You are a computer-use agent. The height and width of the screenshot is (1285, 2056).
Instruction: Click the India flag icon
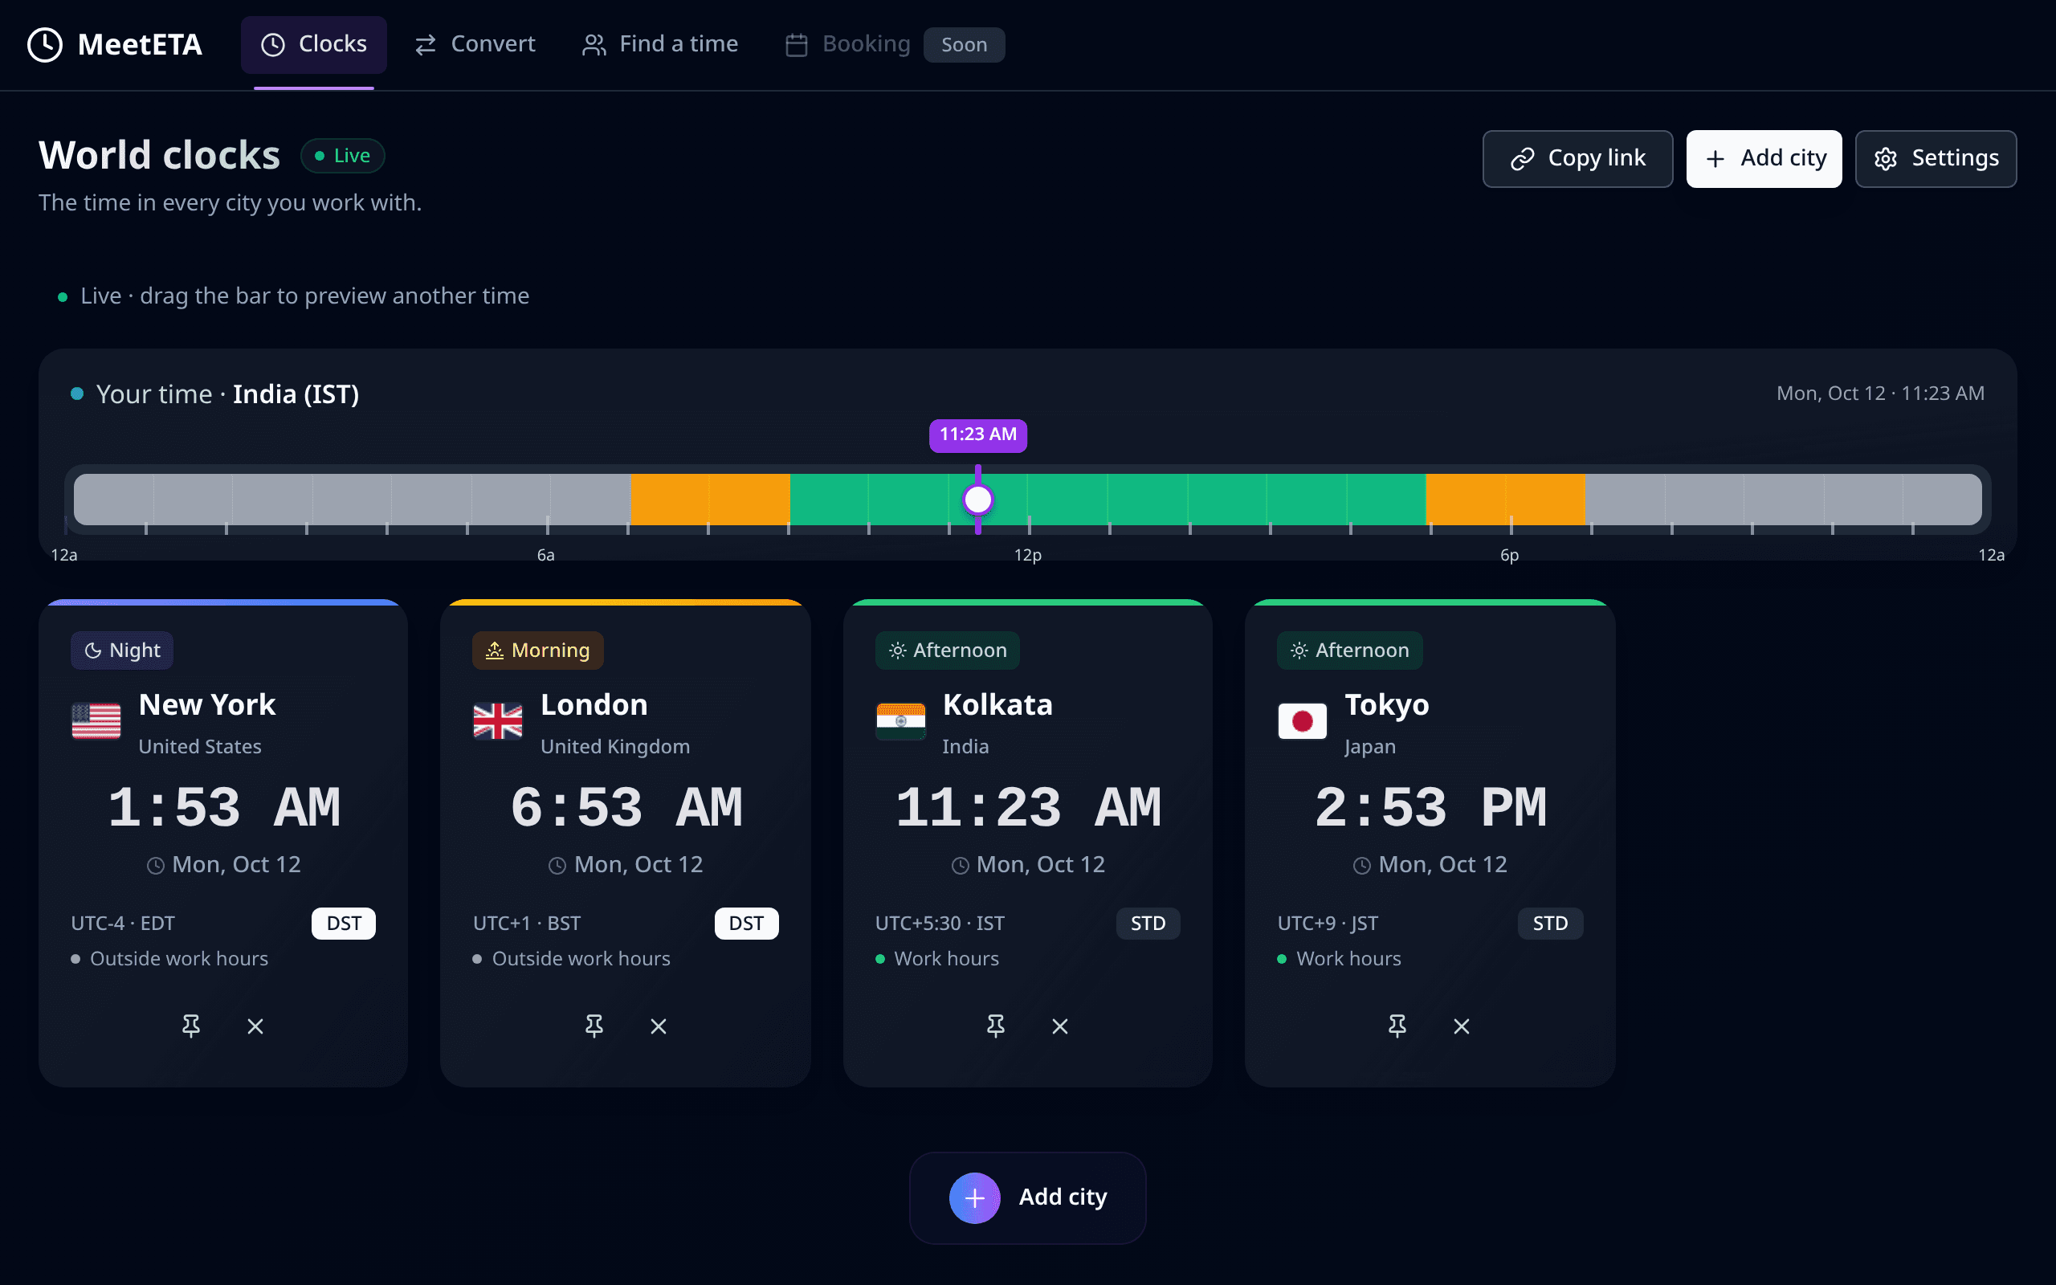tap(900, 721)
